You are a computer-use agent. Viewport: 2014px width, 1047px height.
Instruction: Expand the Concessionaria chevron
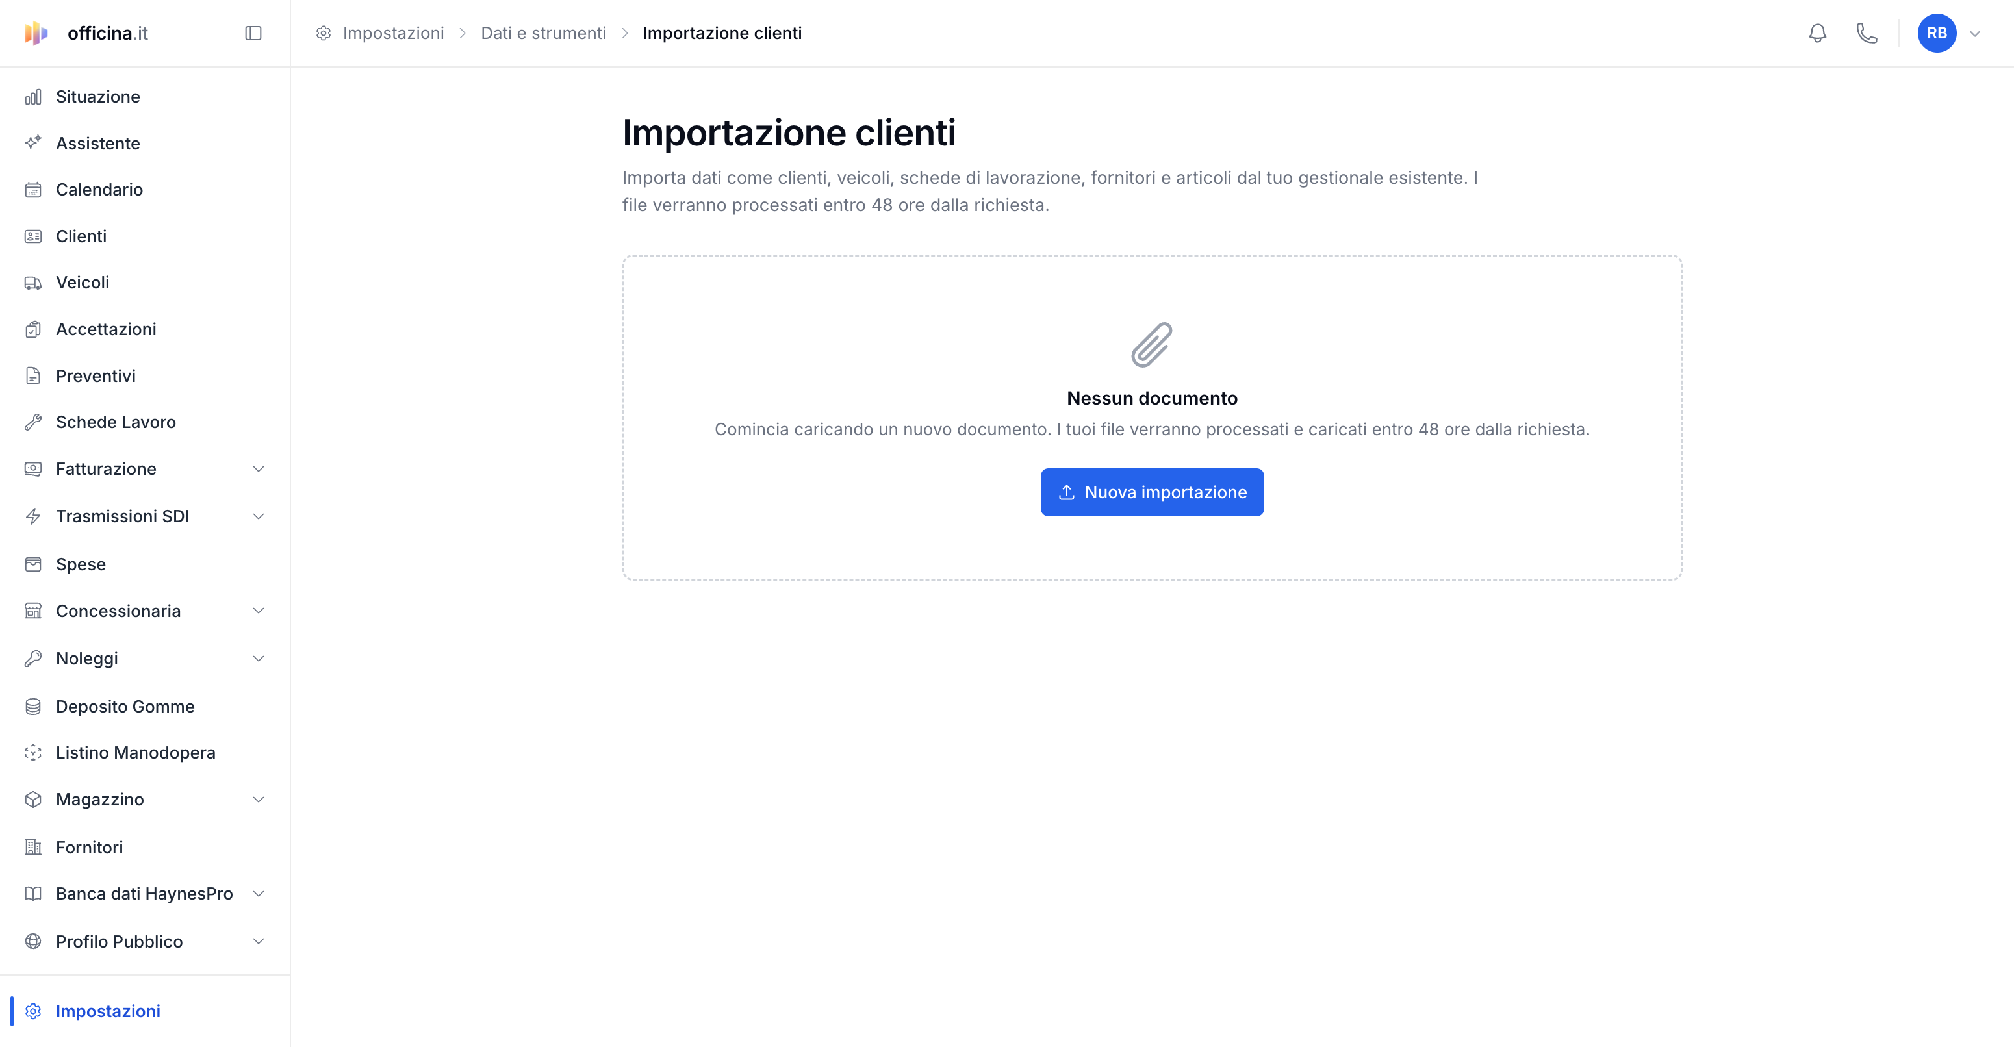pos(259,611)
